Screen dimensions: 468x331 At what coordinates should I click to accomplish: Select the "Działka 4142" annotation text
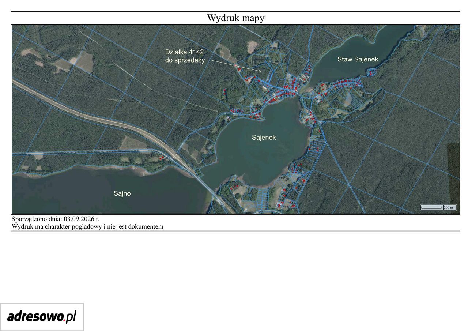(x=184, y=53)
